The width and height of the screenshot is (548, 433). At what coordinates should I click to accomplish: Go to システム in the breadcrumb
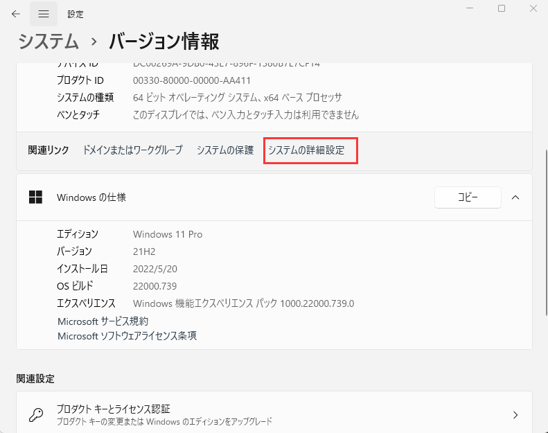point(48,42)
